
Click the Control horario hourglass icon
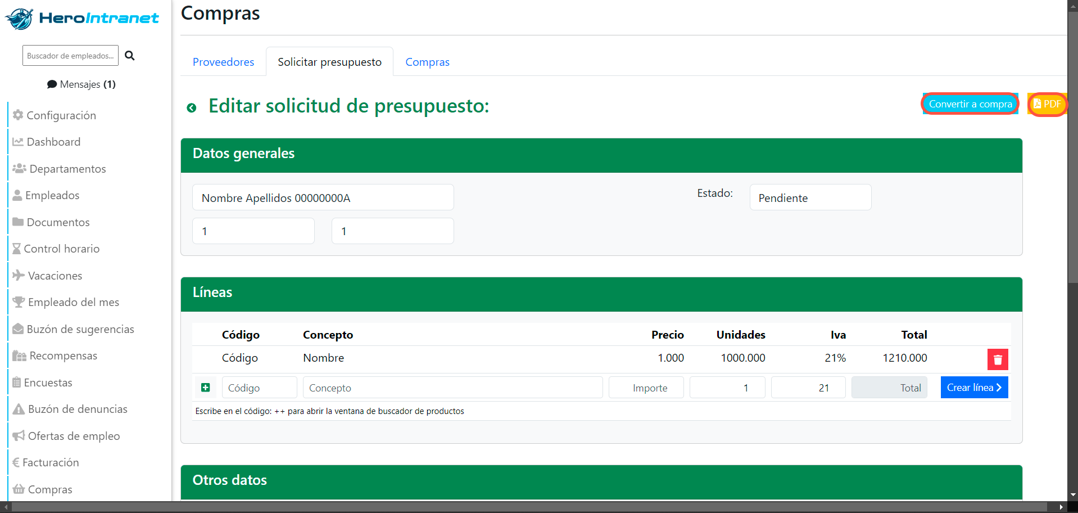[17, 249]
